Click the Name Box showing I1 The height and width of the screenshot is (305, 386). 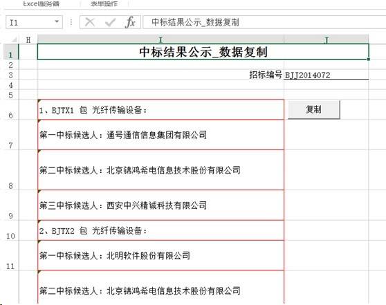[34, 22]
